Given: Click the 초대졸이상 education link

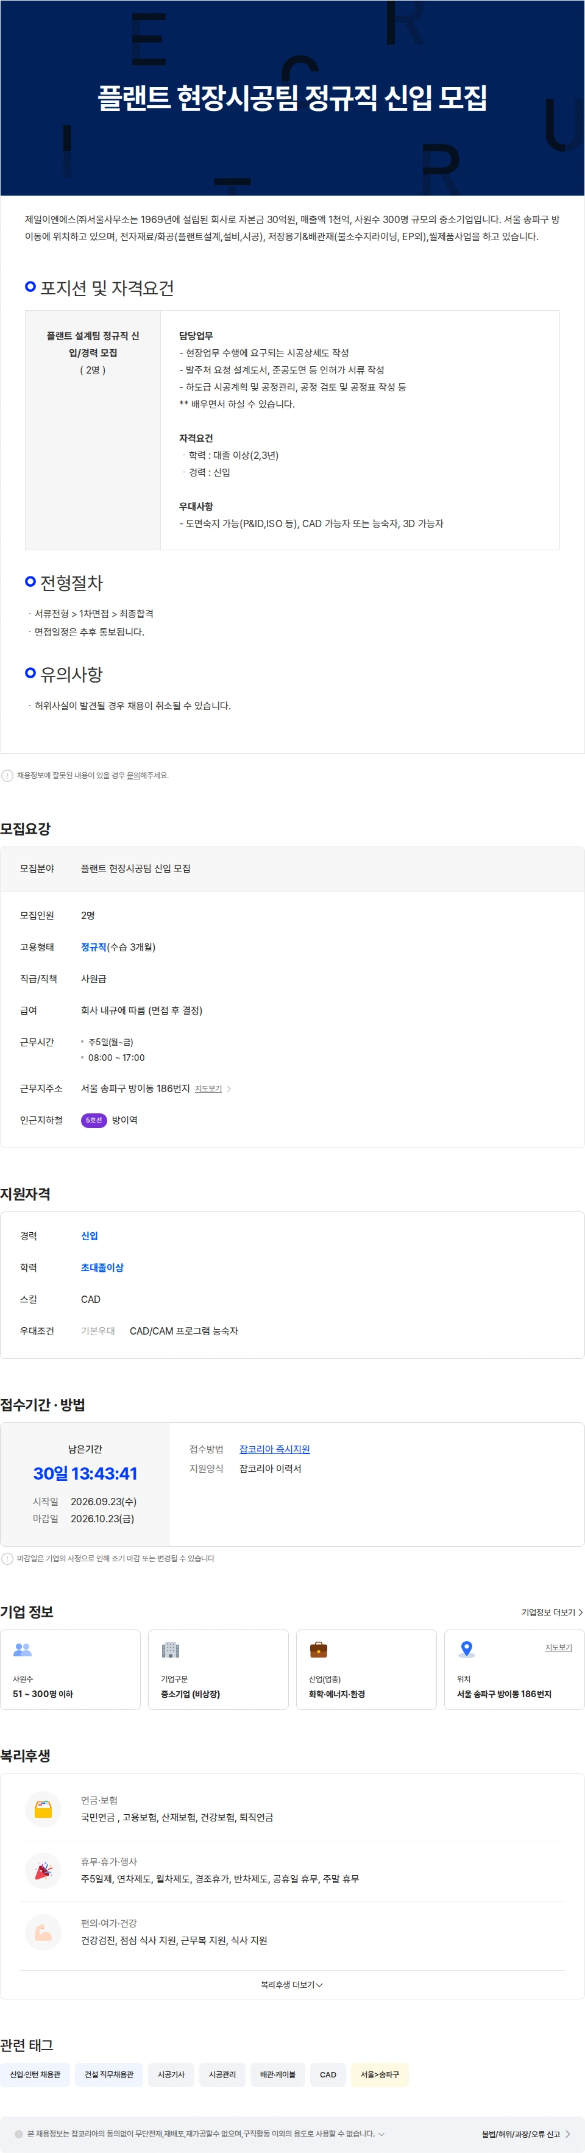Looking at the screenshot, I should (102, 1267).
